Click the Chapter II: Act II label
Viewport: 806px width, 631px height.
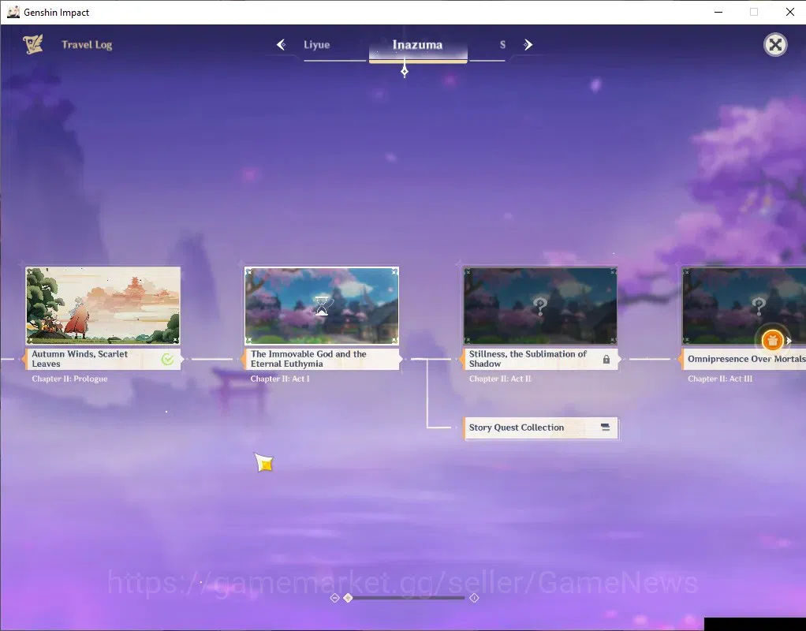tap(500, 379)
